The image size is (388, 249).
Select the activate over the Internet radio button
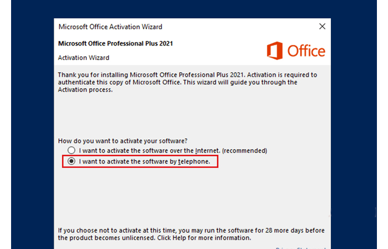click(71, 150)
